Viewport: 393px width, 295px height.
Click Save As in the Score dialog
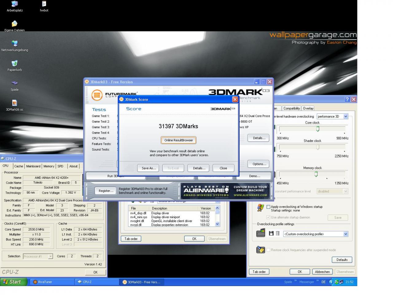[149, 168]
